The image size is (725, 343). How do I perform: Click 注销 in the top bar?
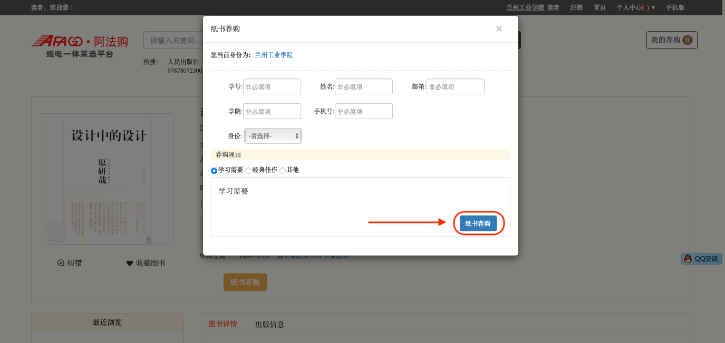[x=576, y=7]
